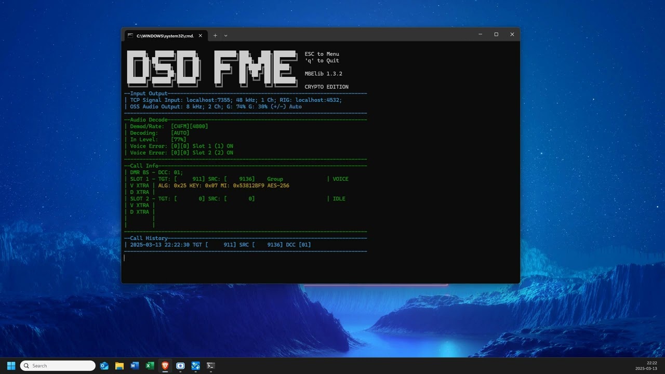Image resolution: width=665 pixels, height=374 pixels.
Task: Click the "IDLE" status text
Action: tap(339, 198)
